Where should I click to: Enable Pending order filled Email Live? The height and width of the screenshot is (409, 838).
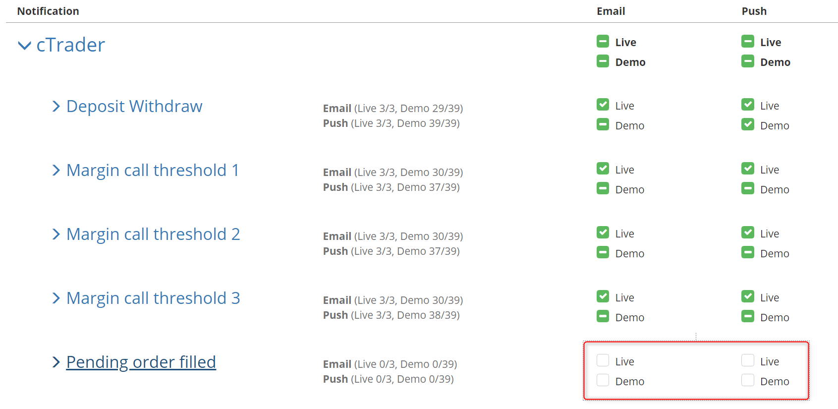[603, 360]
